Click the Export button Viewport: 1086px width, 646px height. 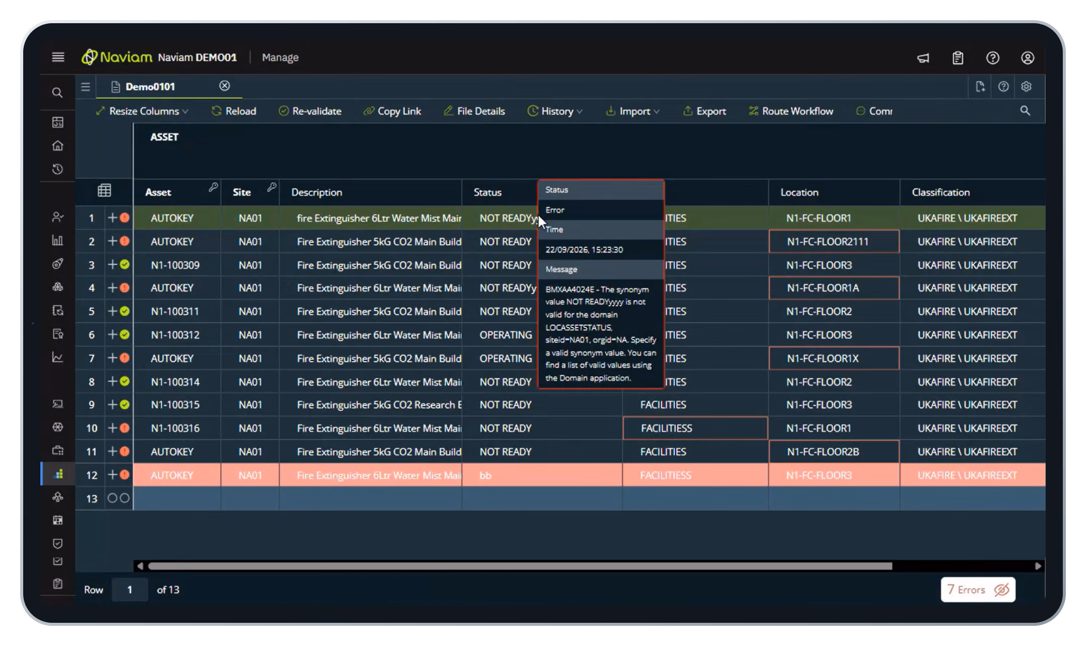[705, 111]
